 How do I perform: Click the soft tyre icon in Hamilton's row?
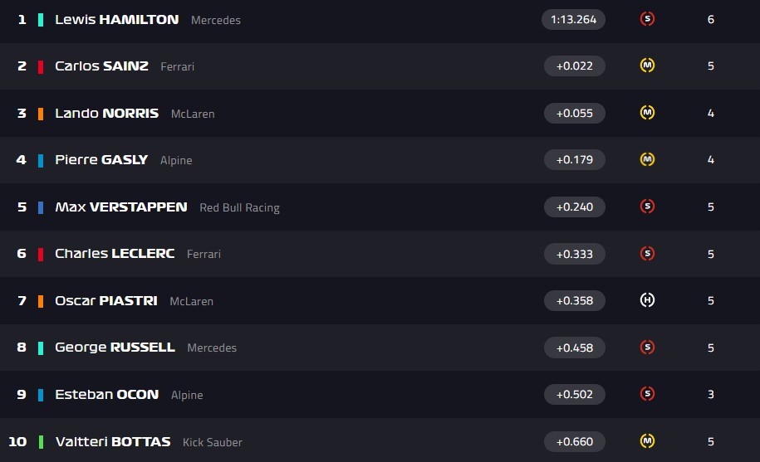(647, 19)
